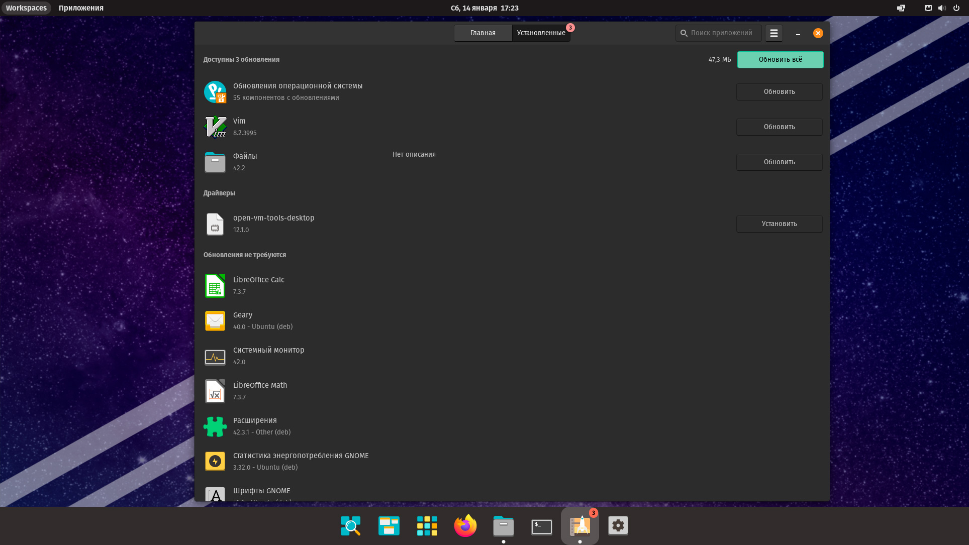969x545 pixels.
Task: Click the green Extensions puzzle icon
Action: [x=215, y=426]
